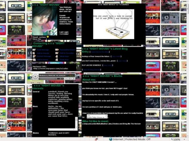Pause the Medusa song in music player
189x141 pixels.
[x=35, y=76]
